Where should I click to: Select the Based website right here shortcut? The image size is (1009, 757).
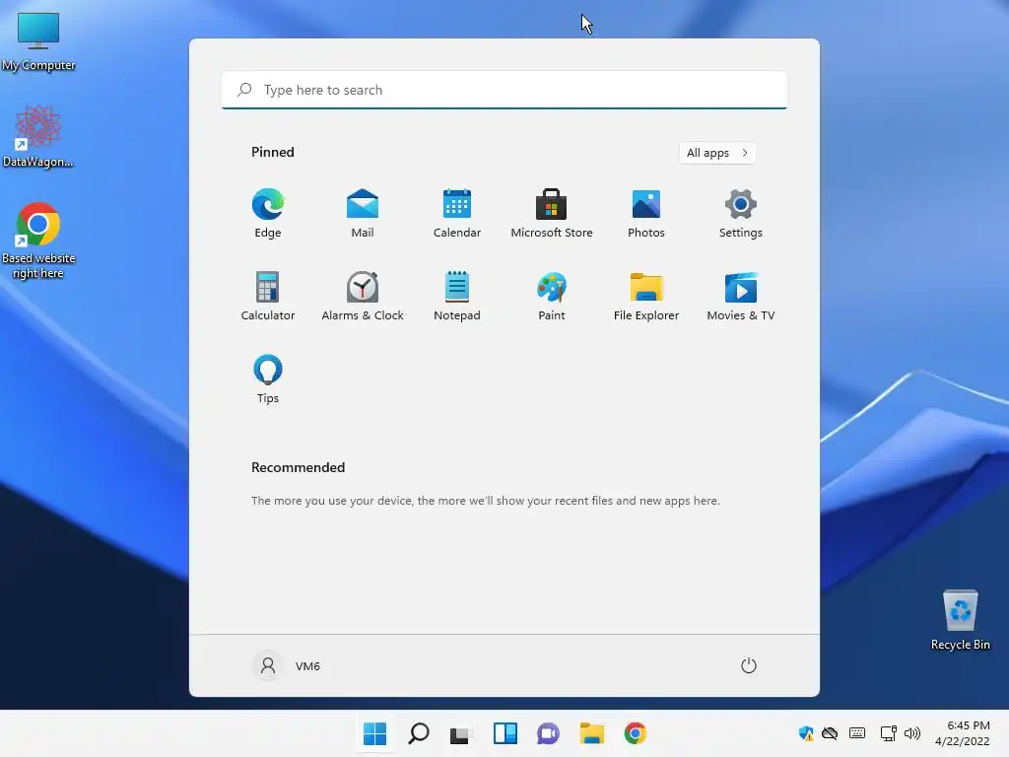point(38,241)
